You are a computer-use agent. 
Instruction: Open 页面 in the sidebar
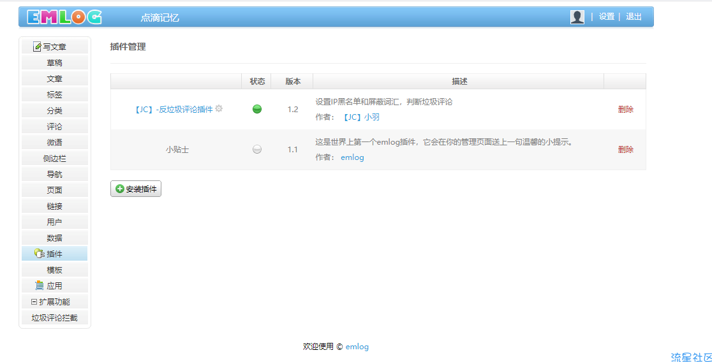(x=54, y=190)
